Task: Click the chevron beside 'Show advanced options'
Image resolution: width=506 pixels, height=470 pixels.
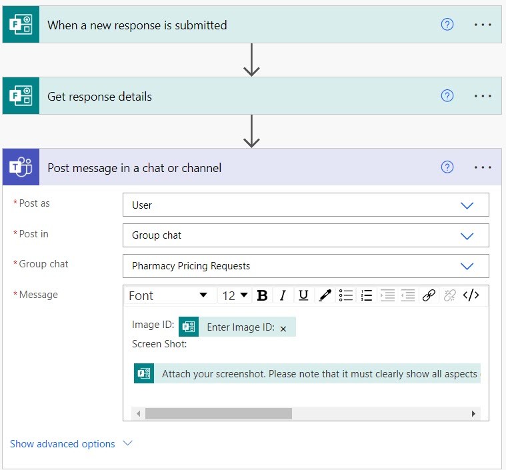Action: click(x=128, y=443)
